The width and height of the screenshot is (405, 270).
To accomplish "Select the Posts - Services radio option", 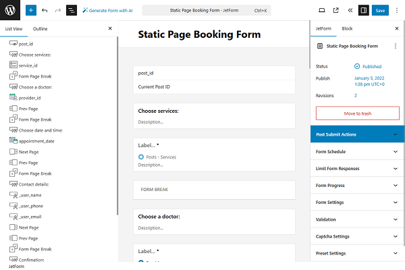I will click(141, 157).
